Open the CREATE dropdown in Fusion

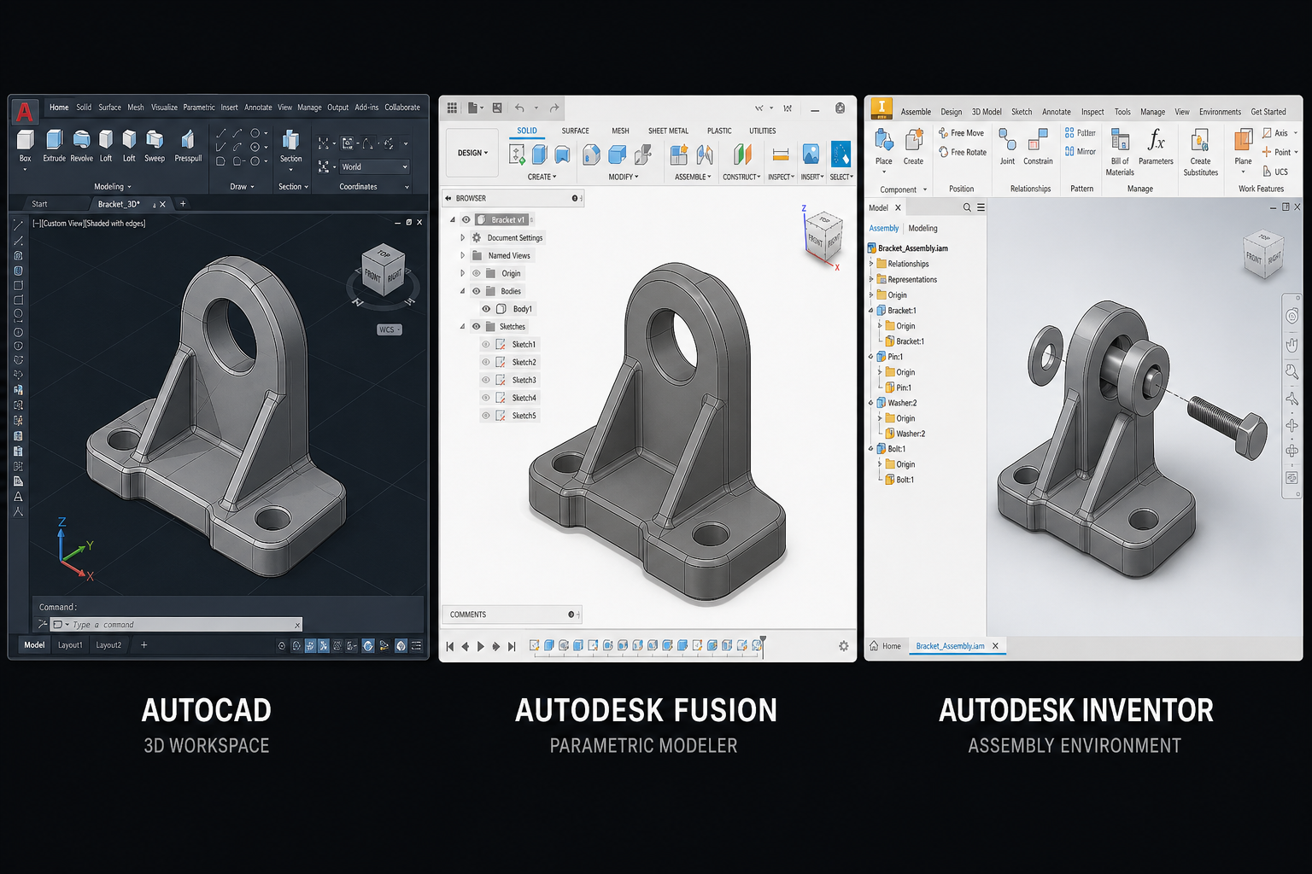542,177
